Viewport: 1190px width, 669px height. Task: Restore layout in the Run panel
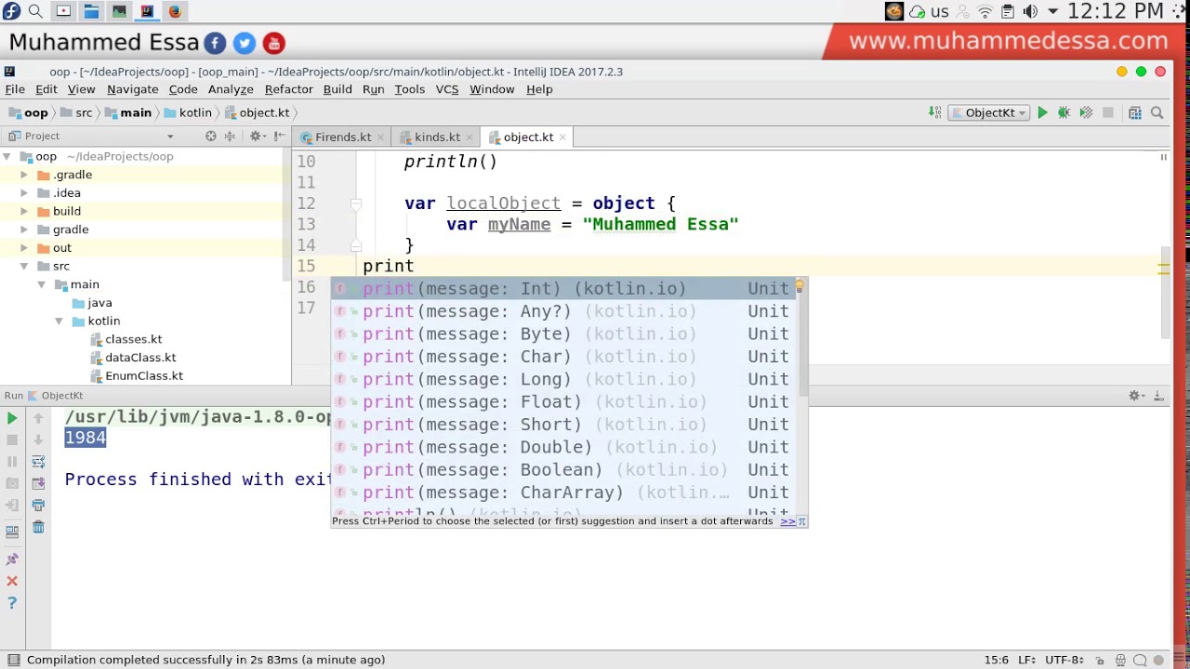click(12, 531)
